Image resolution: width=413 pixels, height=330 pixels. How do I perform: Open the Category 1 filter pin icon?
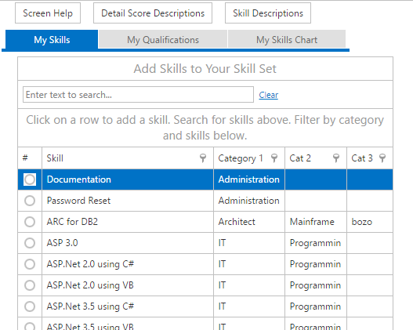(274, 158)
